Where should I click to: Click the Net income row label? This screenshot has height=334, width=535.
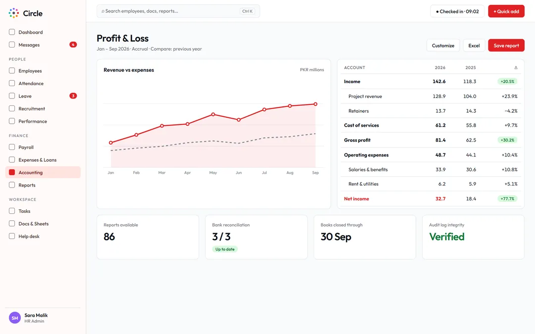[x=356, y=199]
